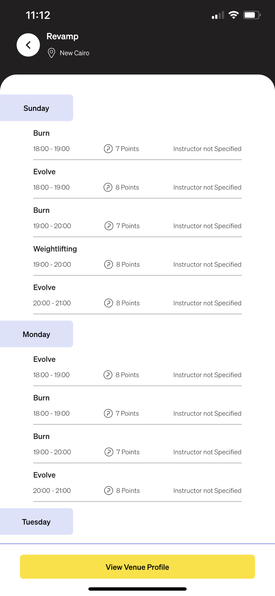Tap Sunday 19:00 Burn class time
Screen dimensions: 275x596
click(52, 226)
